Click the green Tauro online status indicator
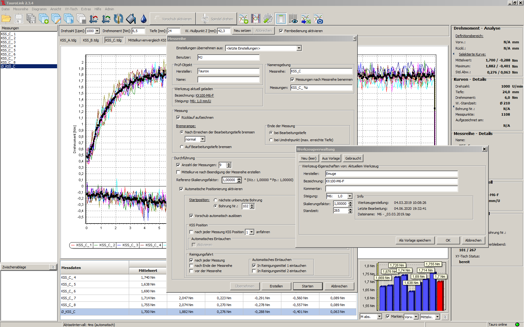The width and height of the screenshot is (524, 327). point(517,325)
